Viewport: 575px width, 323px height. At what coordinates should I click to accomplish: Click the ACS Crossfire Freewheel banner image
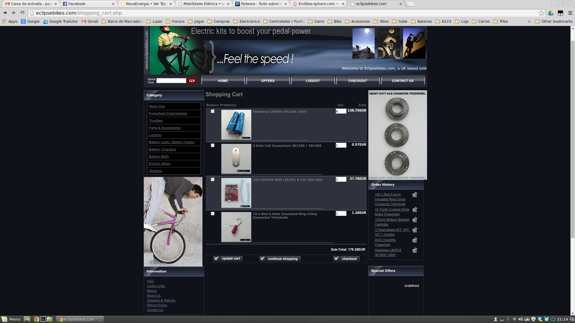click(397, 135)
